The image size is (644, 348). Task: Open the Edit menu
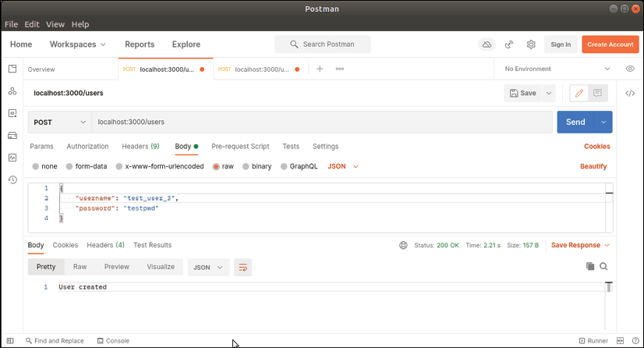pos(32,24)
